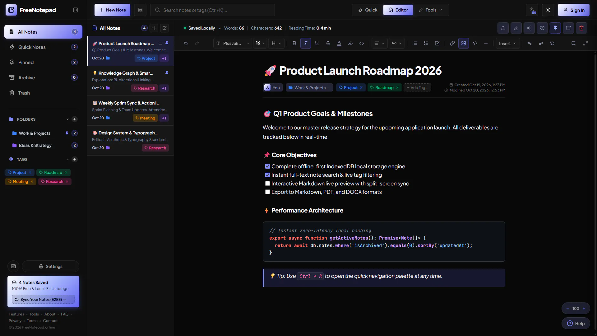This screenshot has width=597, height=336.
Task: Open the Insert dropdown
Action: (507, 44)
